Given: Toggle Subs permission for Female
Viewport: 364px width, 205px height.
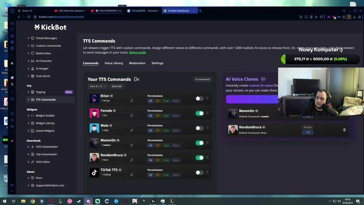Looking at the screenshot, I should point(166,116).
